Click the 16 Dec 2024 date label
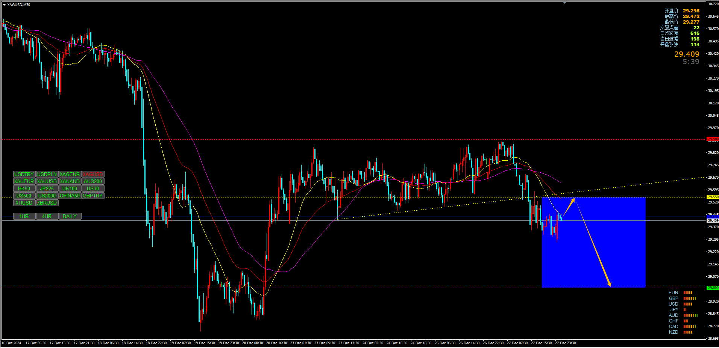The image size is (719, 348). point(11,343)
